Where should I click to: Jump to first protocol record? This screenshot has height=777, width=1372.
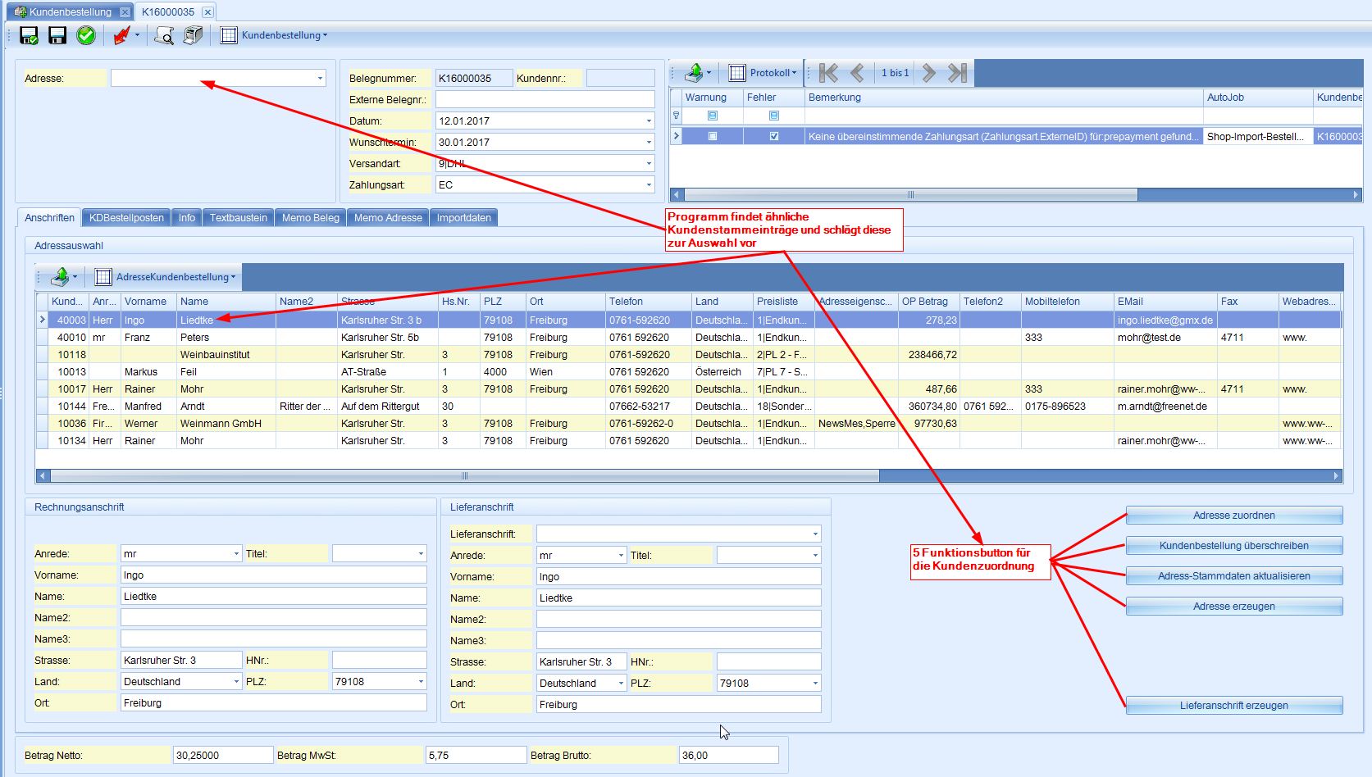(828, 73)
